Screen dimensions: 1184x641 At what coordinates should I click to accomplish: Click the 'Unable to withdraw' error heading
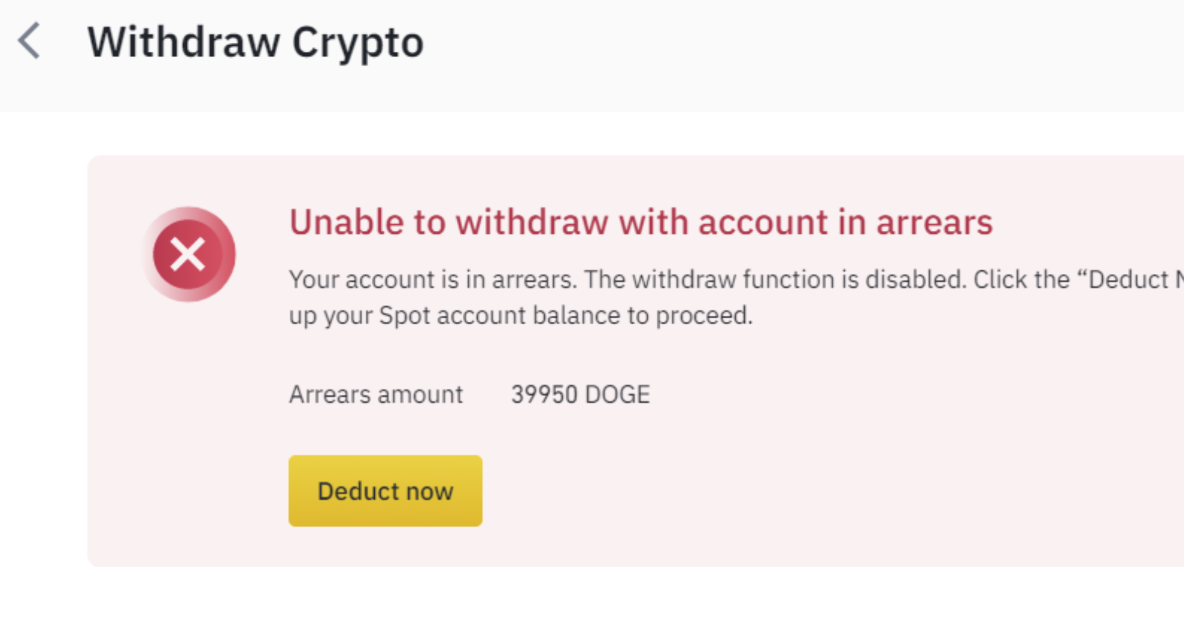pyautogui.click(x=641, y=222)
